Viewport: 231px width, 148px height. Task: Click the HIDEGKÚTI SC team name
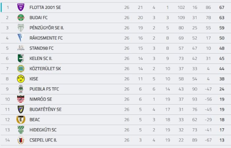43,130
